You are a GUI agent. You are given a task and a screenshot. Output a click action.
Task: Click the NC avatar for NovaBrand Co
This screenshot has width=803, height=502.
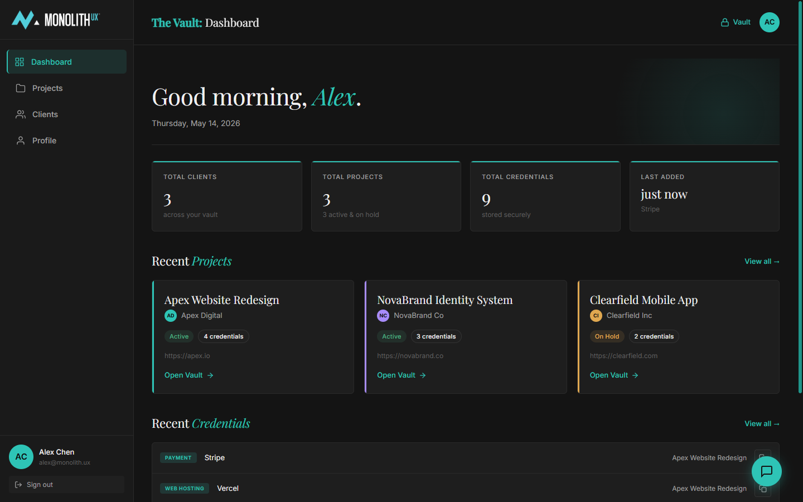383,316
